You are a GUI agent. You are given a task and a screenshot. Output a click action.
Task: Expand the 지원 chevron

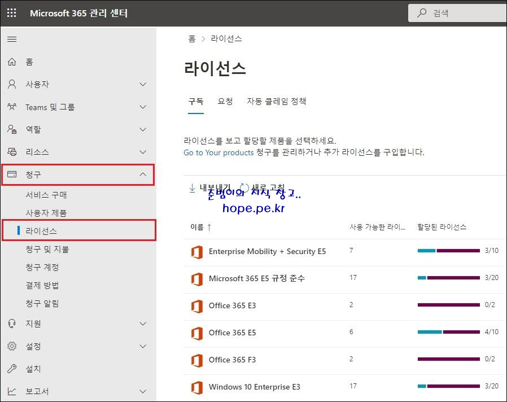coord(143,324)
